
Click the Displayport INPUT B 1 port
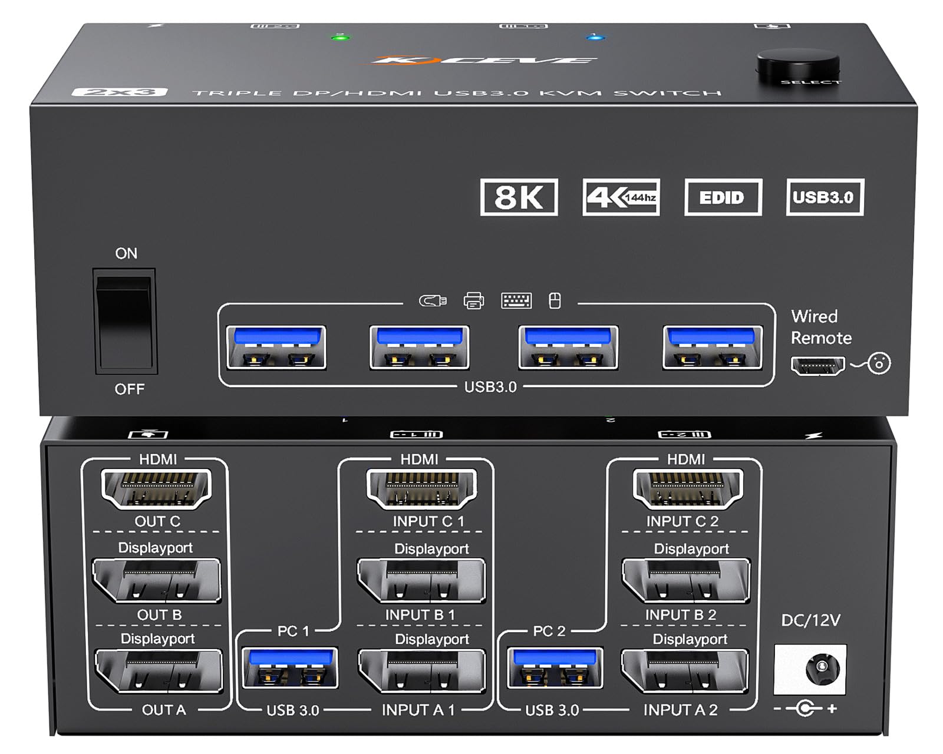(421, 581)
